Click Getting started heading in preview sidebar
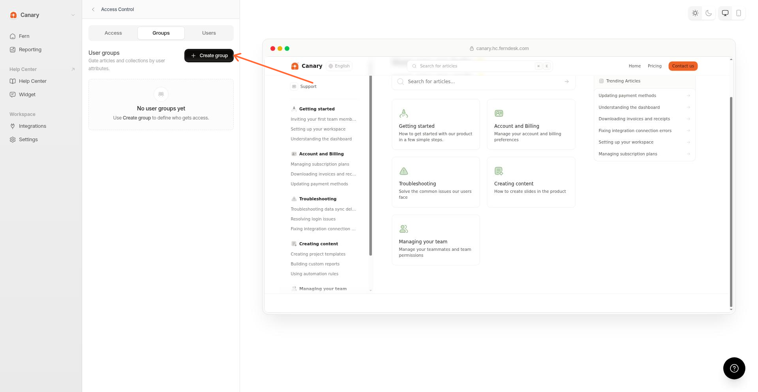 (x=317, y=109)
